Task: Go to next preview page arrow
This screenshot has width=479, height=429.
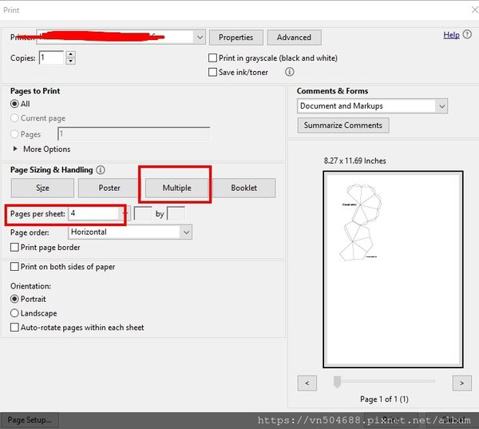Action: point(461,383)
